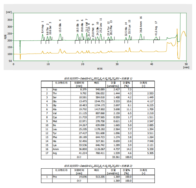The width and height of the screenshot is (196, 188).
Task: Click response 639.098 in Ile row
Action: tap(100, 125)
